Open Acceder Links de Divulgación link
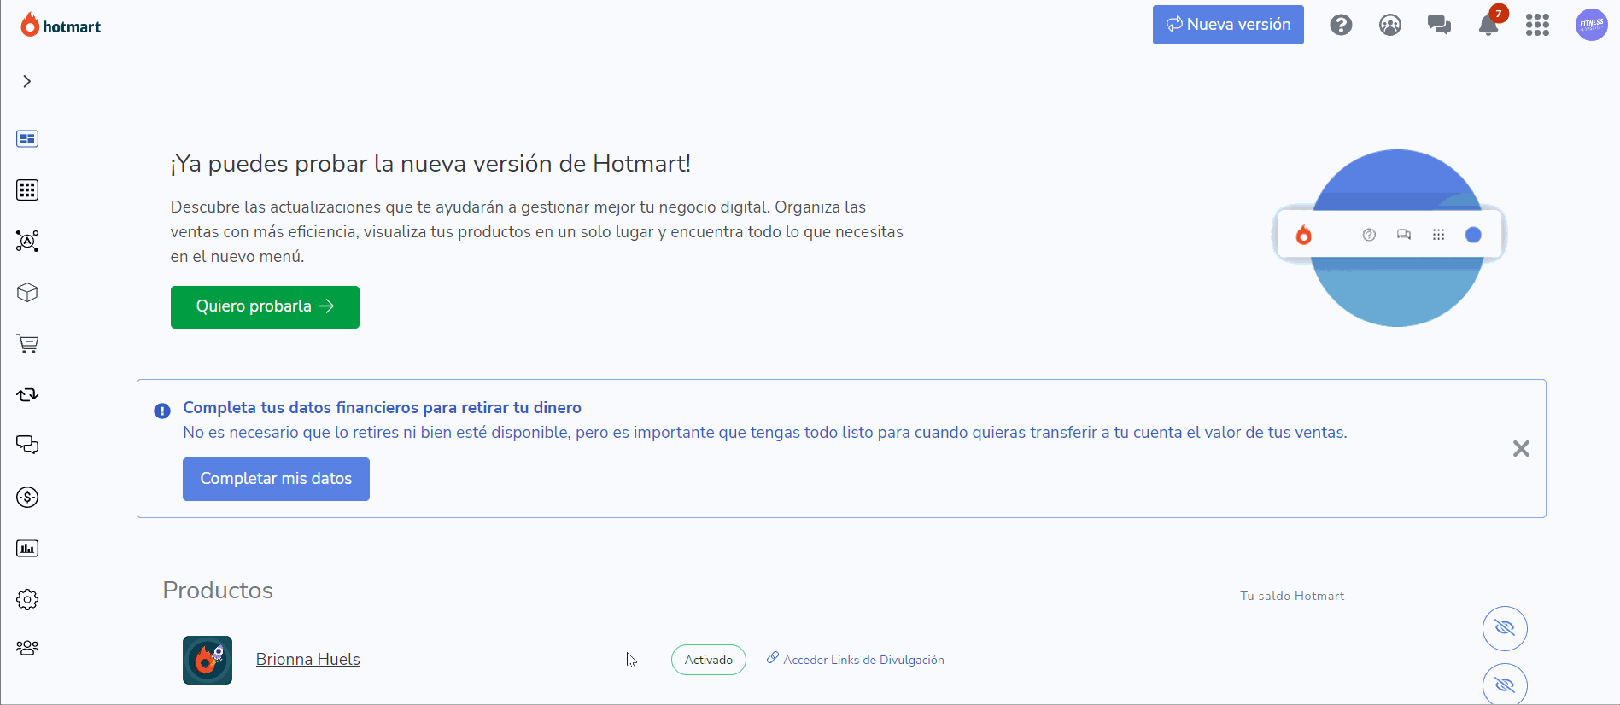This screenshot has width=1620, height=705. 856,660
